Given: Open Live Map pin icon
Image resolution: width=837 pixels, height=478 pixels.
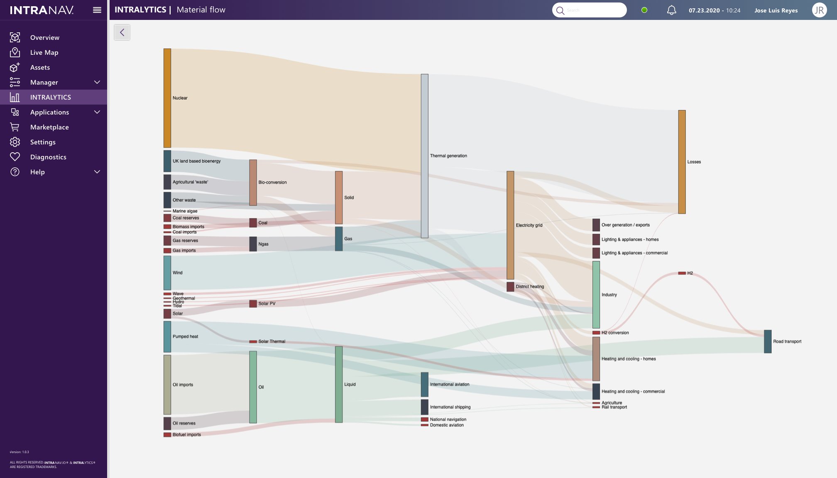Looking at the screenshot, I should pyautogui.click(x=15, y=52).
